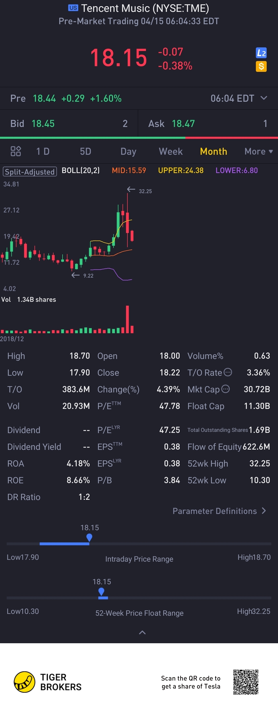Screen dimensions: 278x721
Task: Tap the orange dollar sign icon
Action: [261, 66]
